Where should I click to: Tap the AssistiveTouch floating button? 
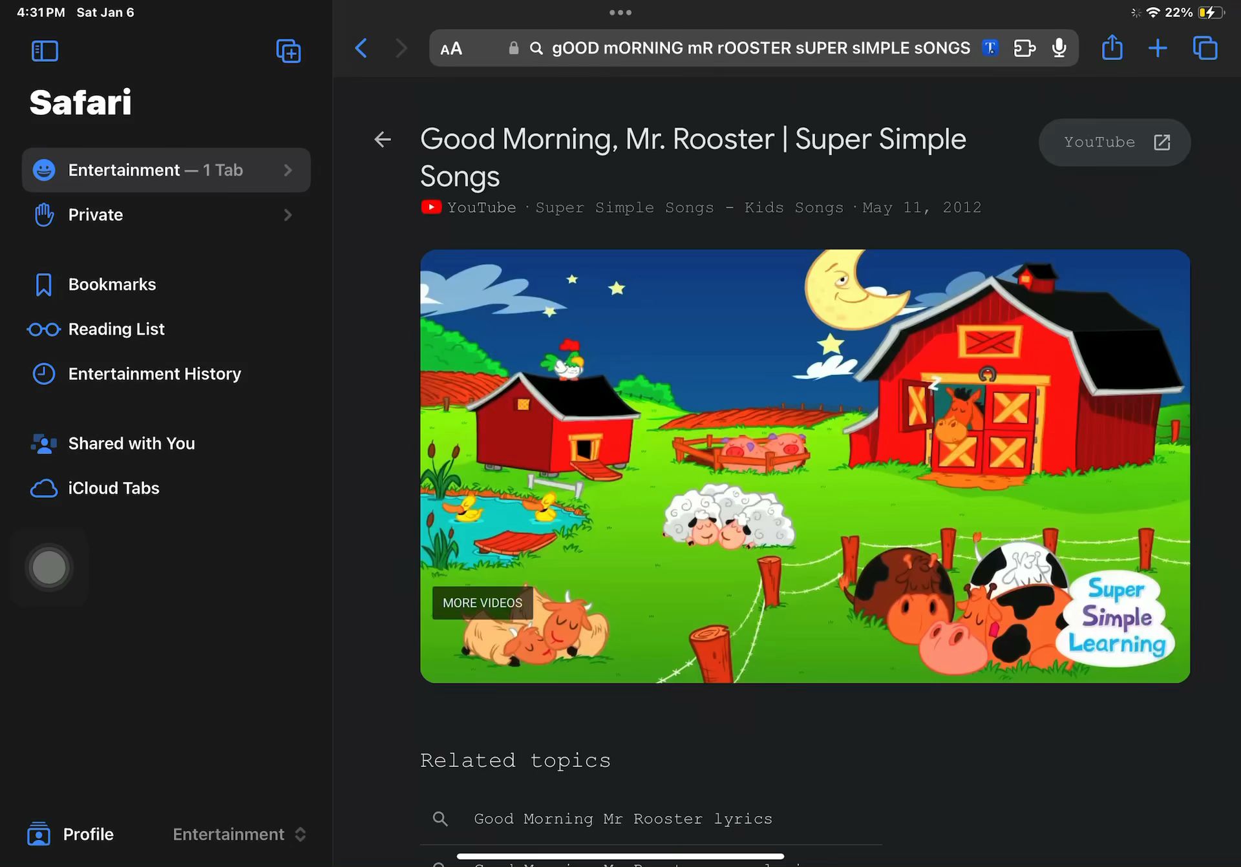click(49, 567)
